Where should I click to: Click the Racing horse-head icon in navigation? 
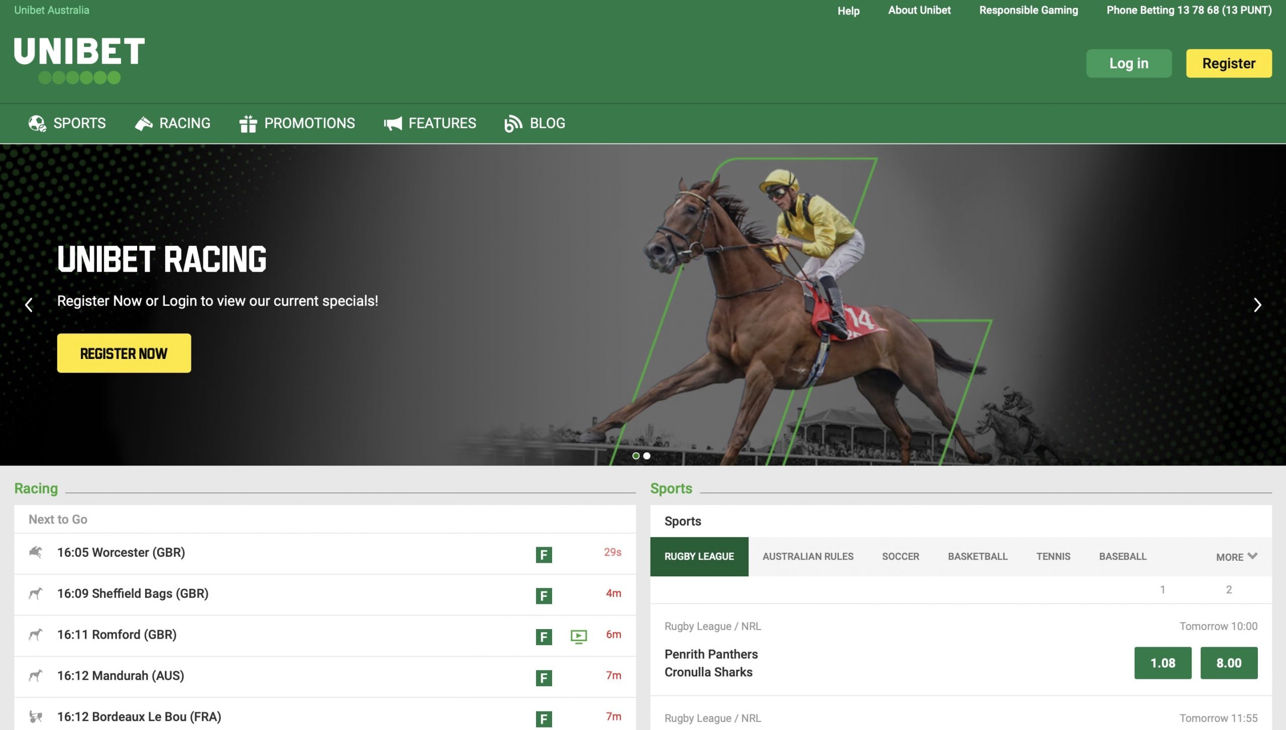coord(144,124)
